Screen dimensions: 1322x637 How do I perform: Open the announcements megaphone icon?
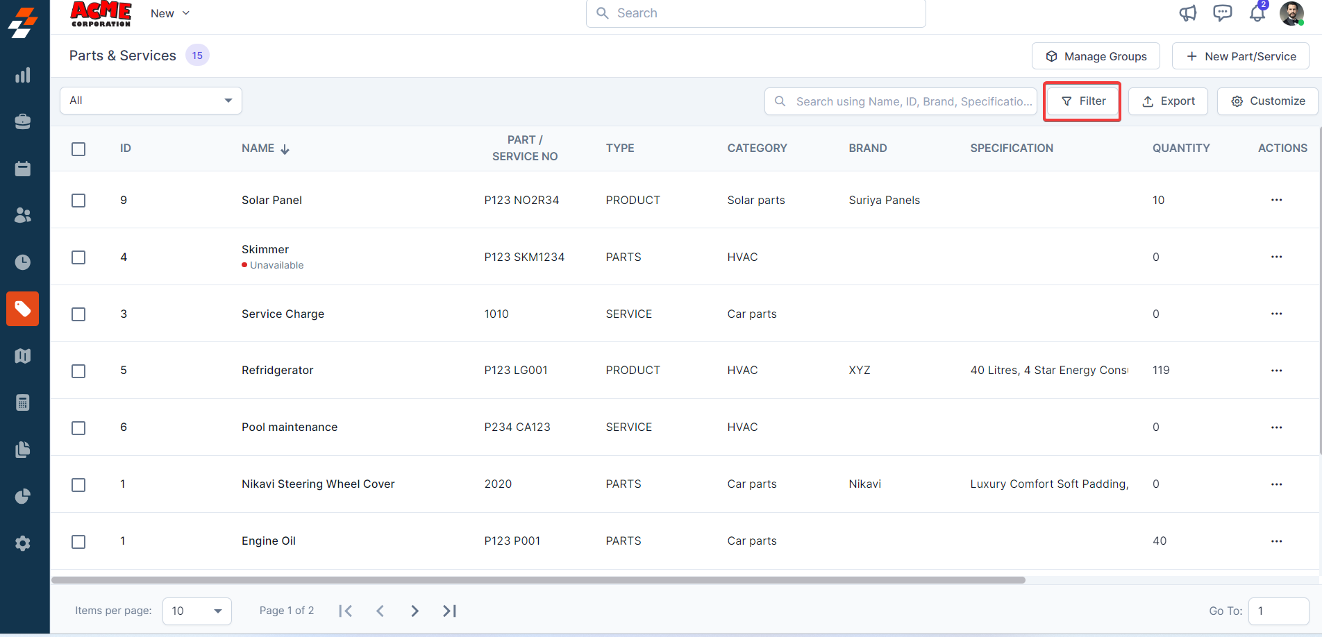point(1187,13)
